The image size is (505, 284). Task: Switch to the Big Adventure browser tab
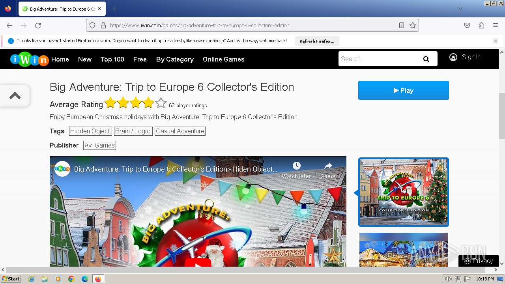pyautogui.click(x=62, y=9)
